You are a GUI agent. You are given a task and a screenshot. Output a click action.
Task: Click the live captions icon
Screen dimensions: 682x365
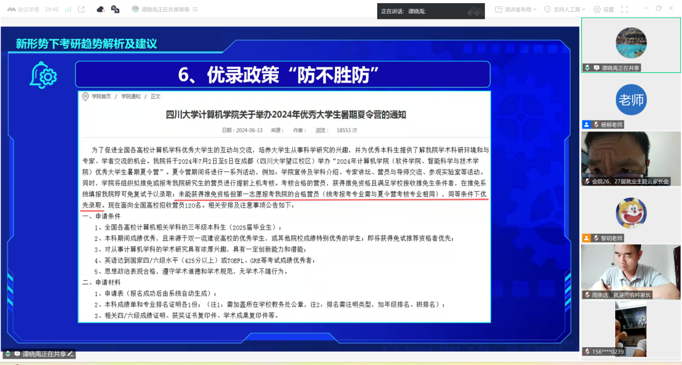tap(115, 9)
